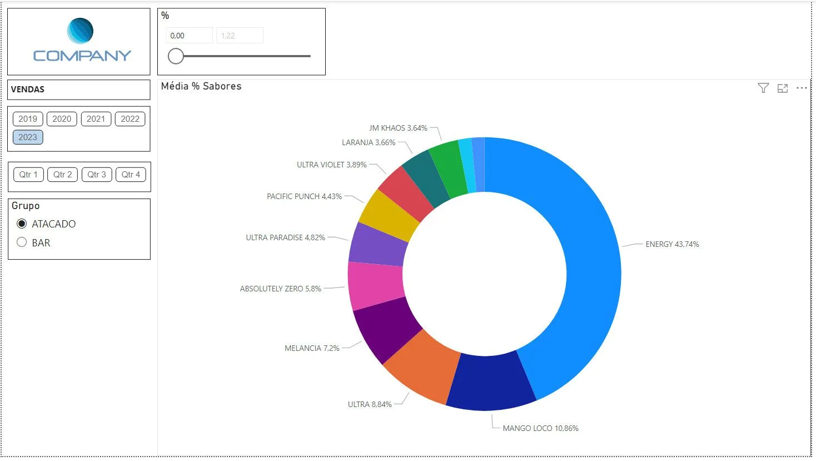Select Qtr 2 quarter button

tap(62, 175)
